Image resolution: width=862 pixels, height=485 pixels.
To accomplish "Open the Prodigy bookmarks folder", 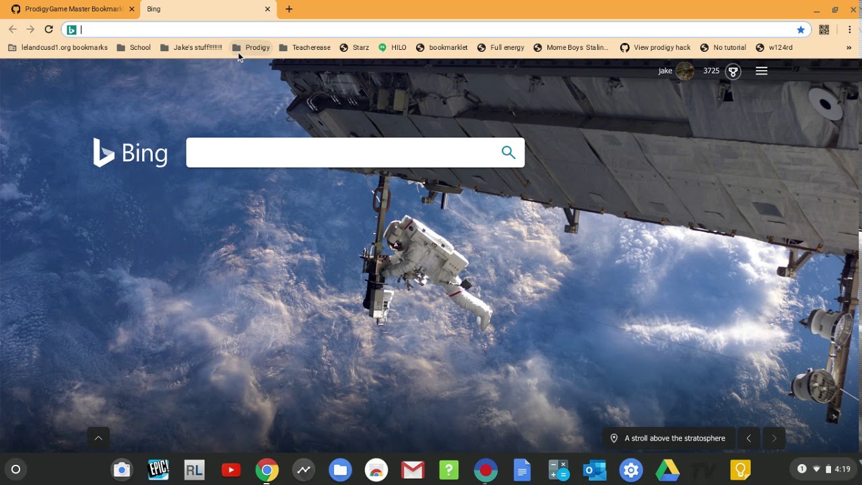I will (x=251, y=48).
